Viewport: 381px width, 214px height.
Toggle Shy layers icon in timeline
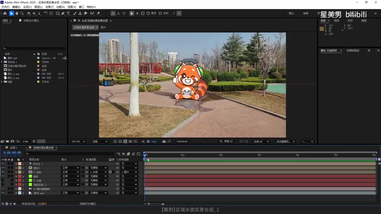[x=123, y=154]
